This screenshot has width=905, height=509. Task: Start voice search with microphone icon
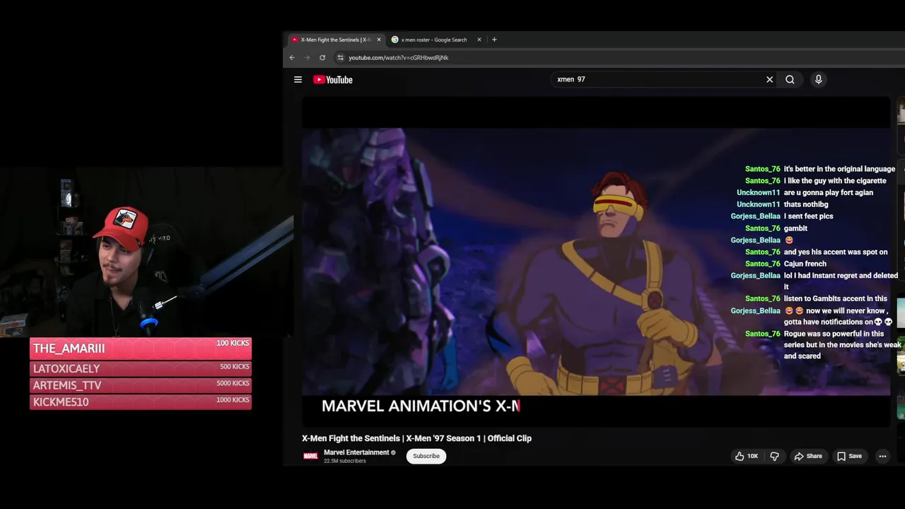[818, 80]
